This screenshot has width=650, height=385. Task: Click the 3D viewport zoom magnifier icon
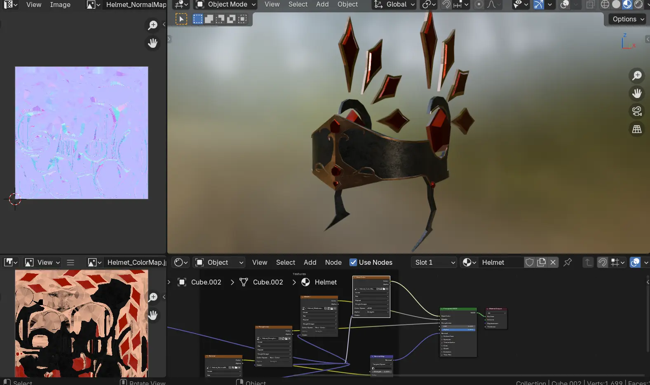point(637,75)
